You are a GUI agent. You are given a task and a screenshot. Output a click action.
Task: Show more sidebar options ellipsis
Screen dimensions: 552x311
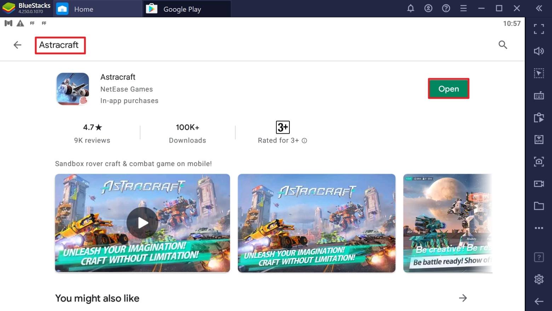(539, 228)
